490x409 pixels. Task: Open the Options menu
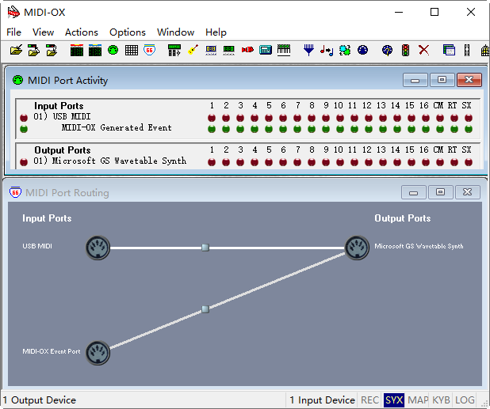click(128, 32)
